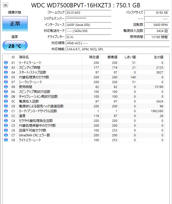Click the power-on hours field 13190 時間

(x=157, y=37)
